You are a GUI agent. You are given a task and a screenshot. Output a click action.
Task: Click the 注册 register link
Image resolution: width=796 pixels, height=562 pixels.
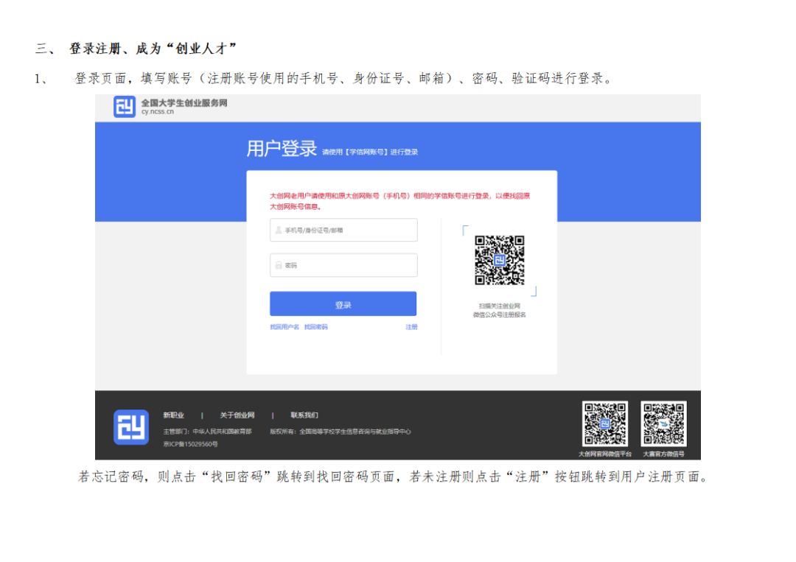point(412,327)
